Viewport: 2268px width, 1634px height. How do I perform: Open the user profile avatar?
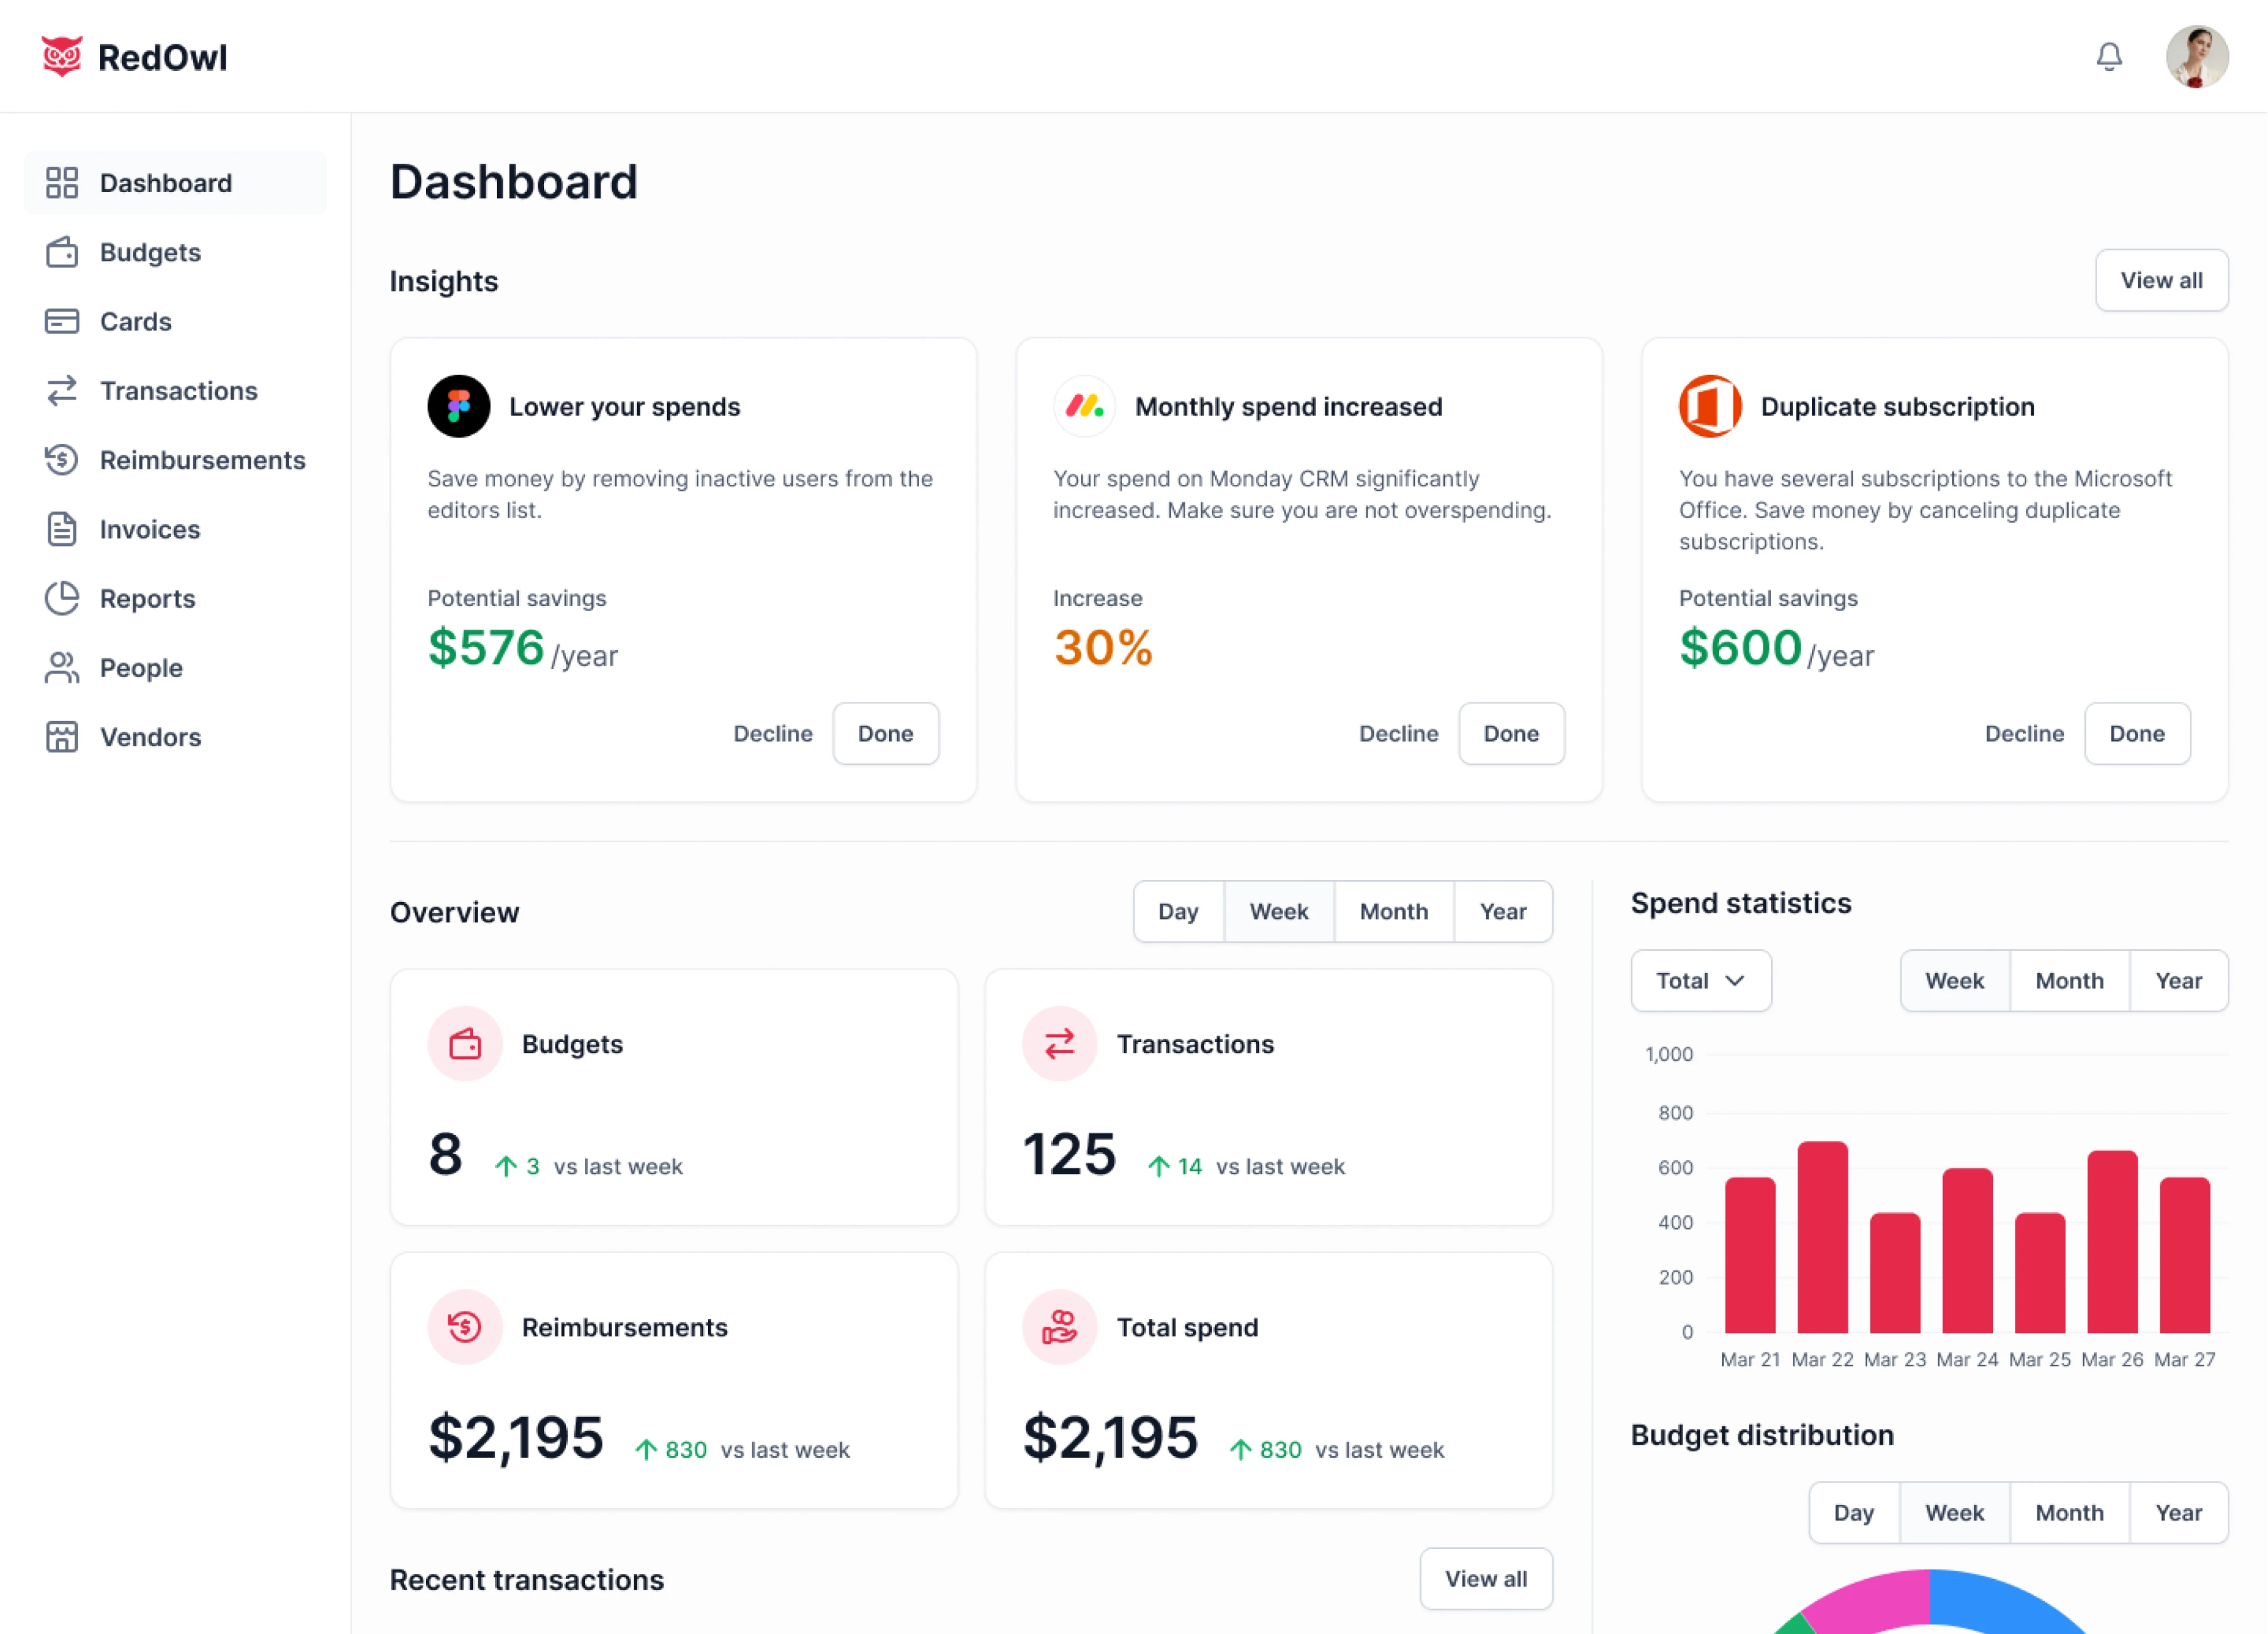pos(2197,57)
